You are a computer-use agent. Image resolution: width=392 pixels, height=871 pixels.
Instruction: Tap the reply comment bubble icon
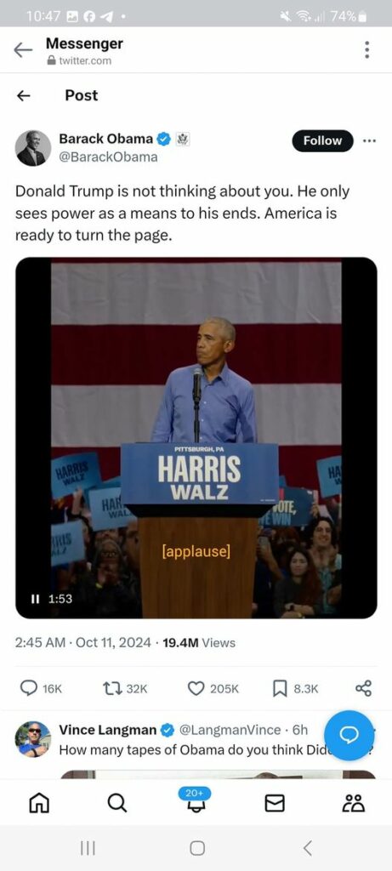[x=28, y=689]
